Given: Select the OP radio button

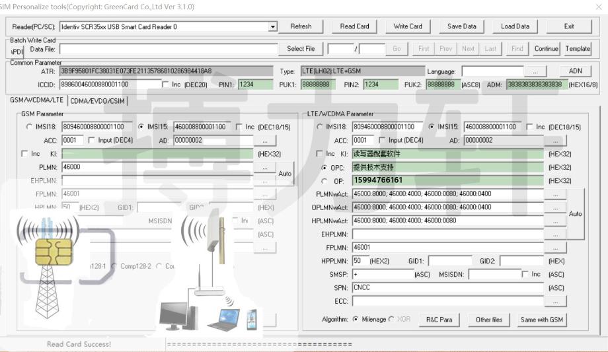Looking at the screenshot, I should click(x=324, y=181).
